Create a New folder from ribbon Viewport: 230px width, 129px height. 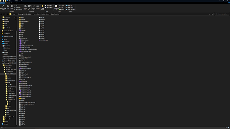click(43, 7)
